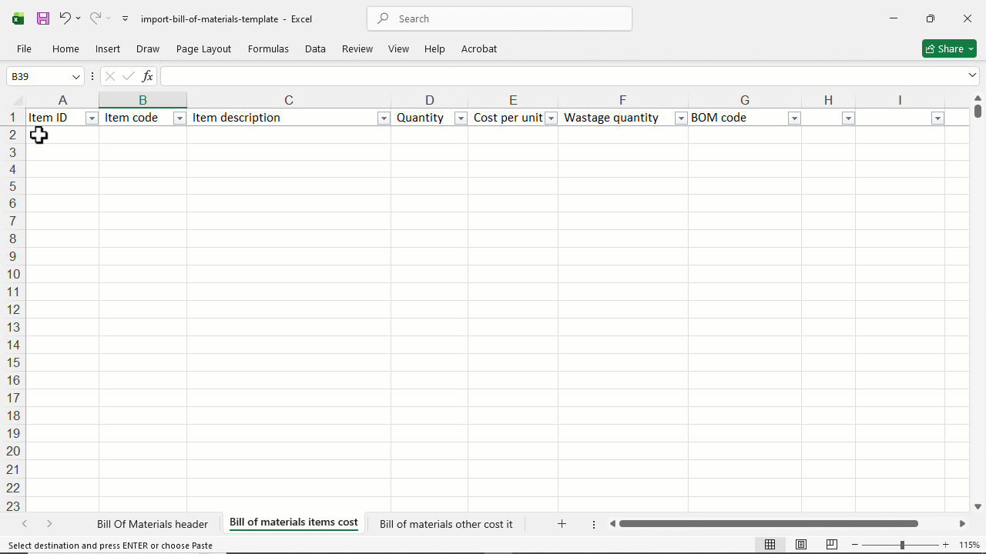Switch to the Data ribbon tab
The image size is (986, 554).
315,48
